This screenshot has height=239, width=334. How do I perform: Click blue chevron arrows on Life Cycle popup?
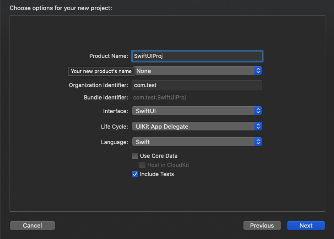pyautogui.click(x=258, y=126)
